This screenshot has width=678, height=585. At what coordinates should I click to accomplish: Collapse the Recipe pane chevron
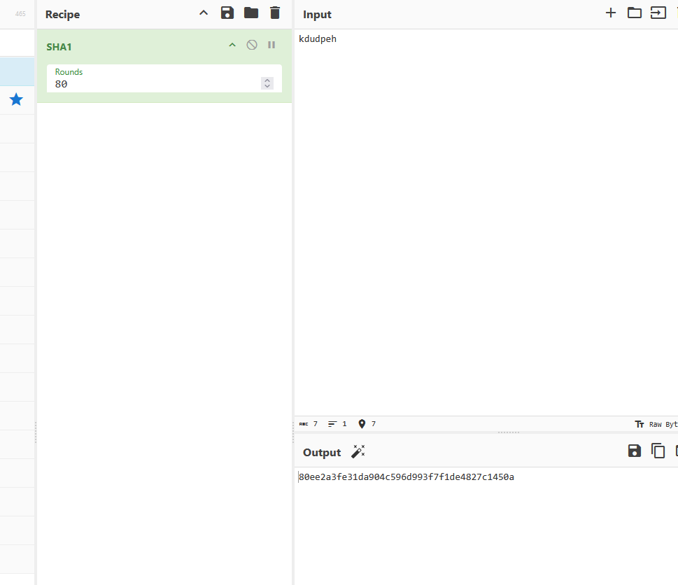pyautogui.click(x=204, y=13)
